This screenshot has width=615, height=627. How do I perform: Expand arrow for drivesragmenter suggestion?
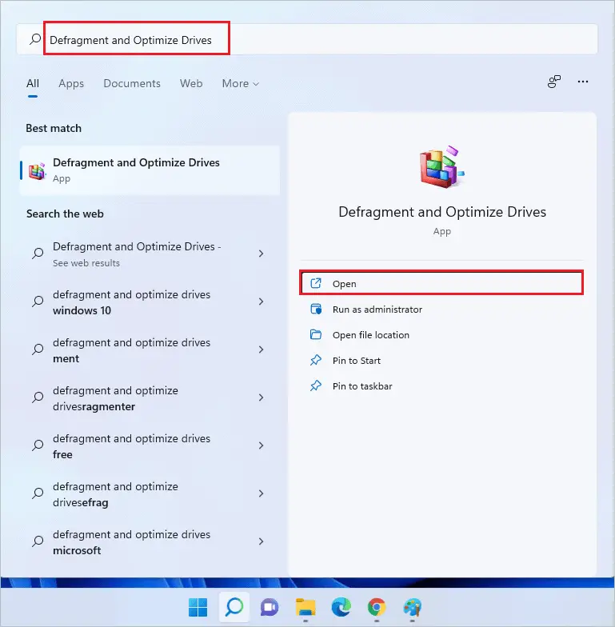(261, 397)
